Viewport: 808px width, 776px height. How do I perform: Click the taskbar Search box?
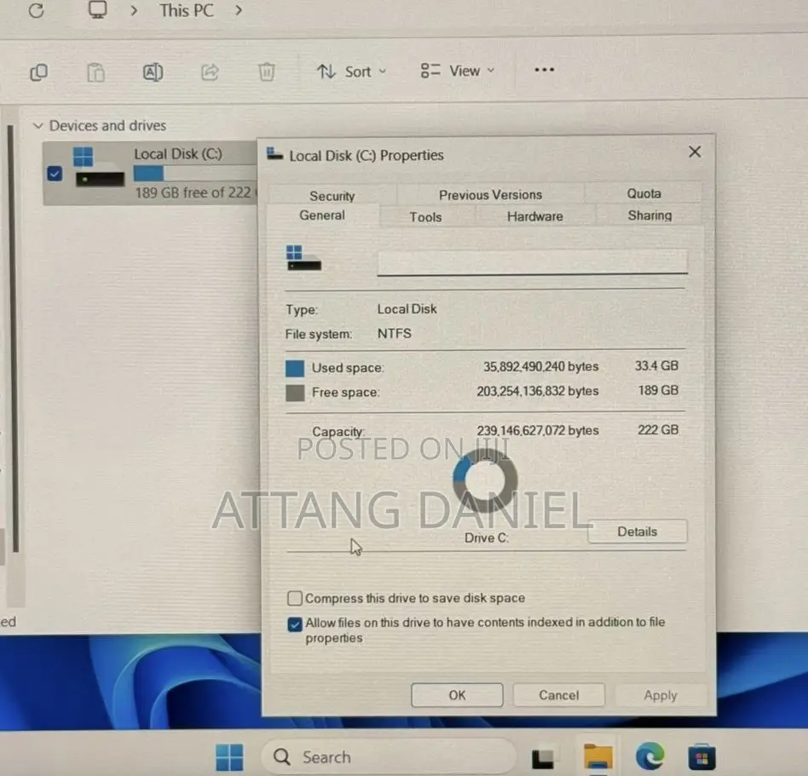pos(388,757)
